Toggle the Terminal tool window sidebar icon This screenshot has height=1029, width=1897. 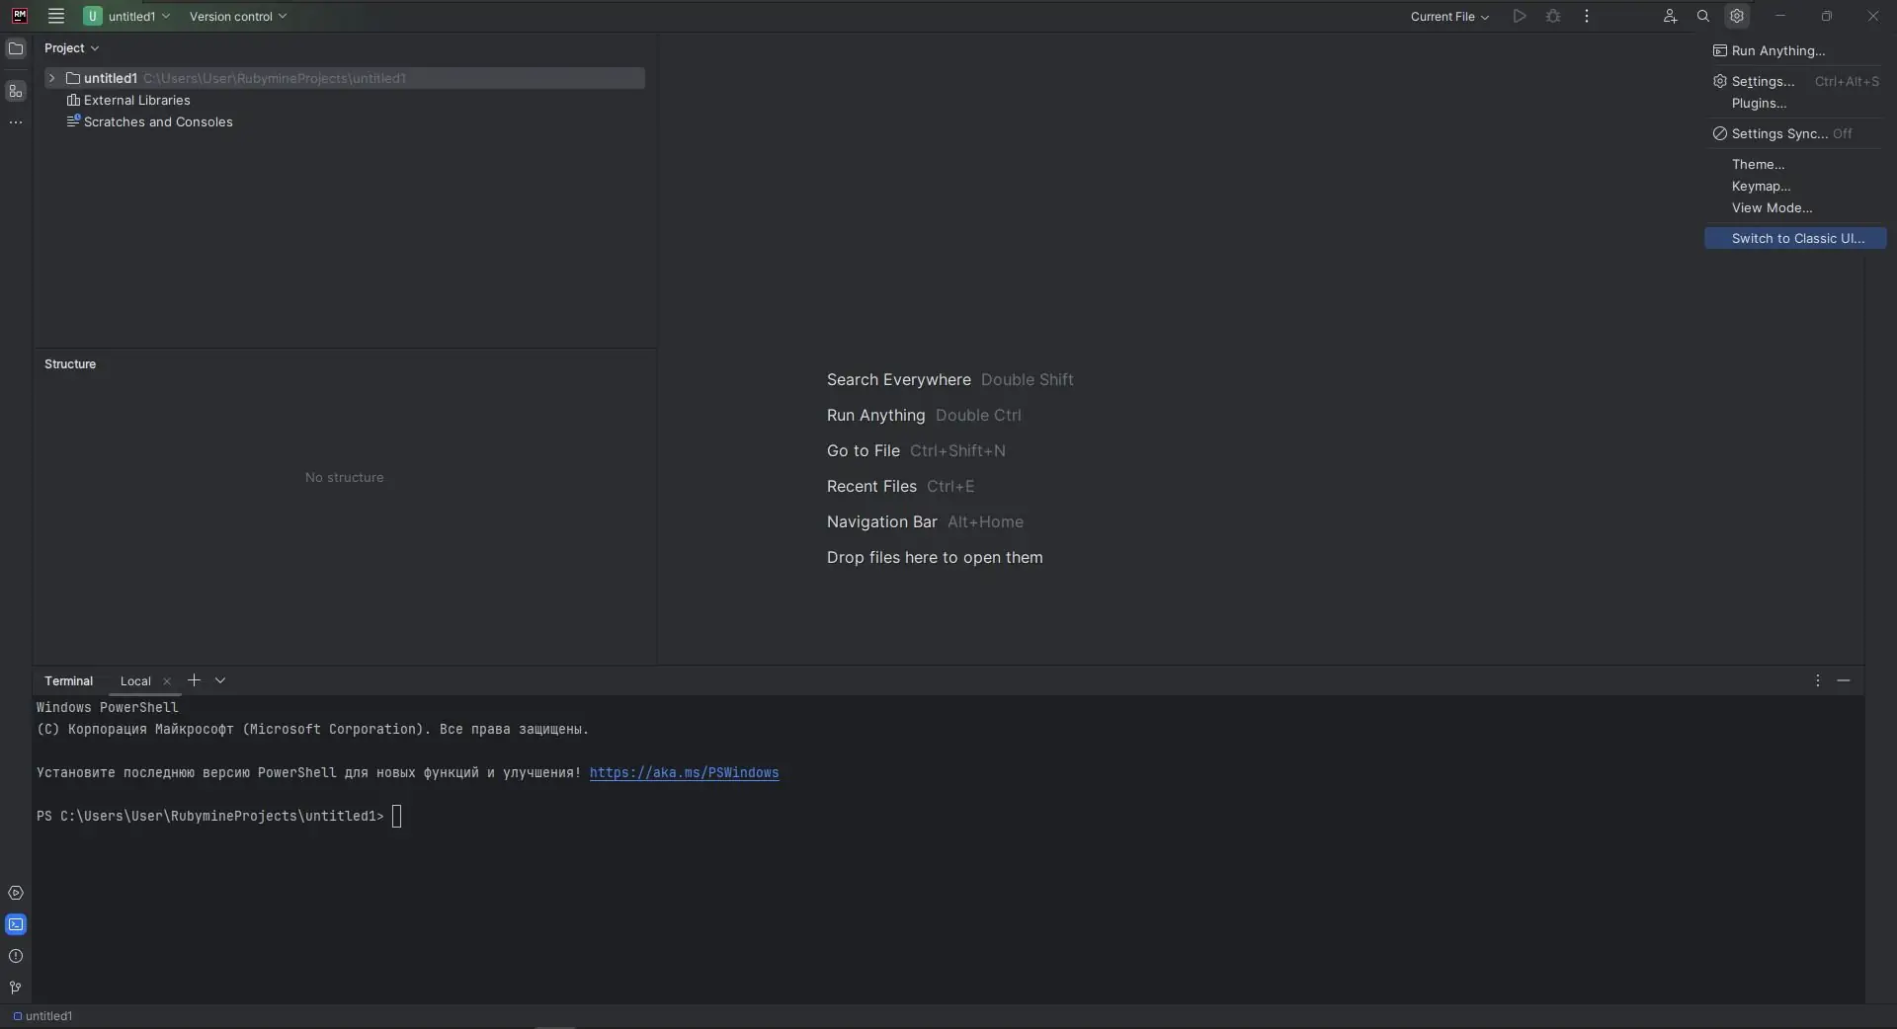[x=16, y=924]
